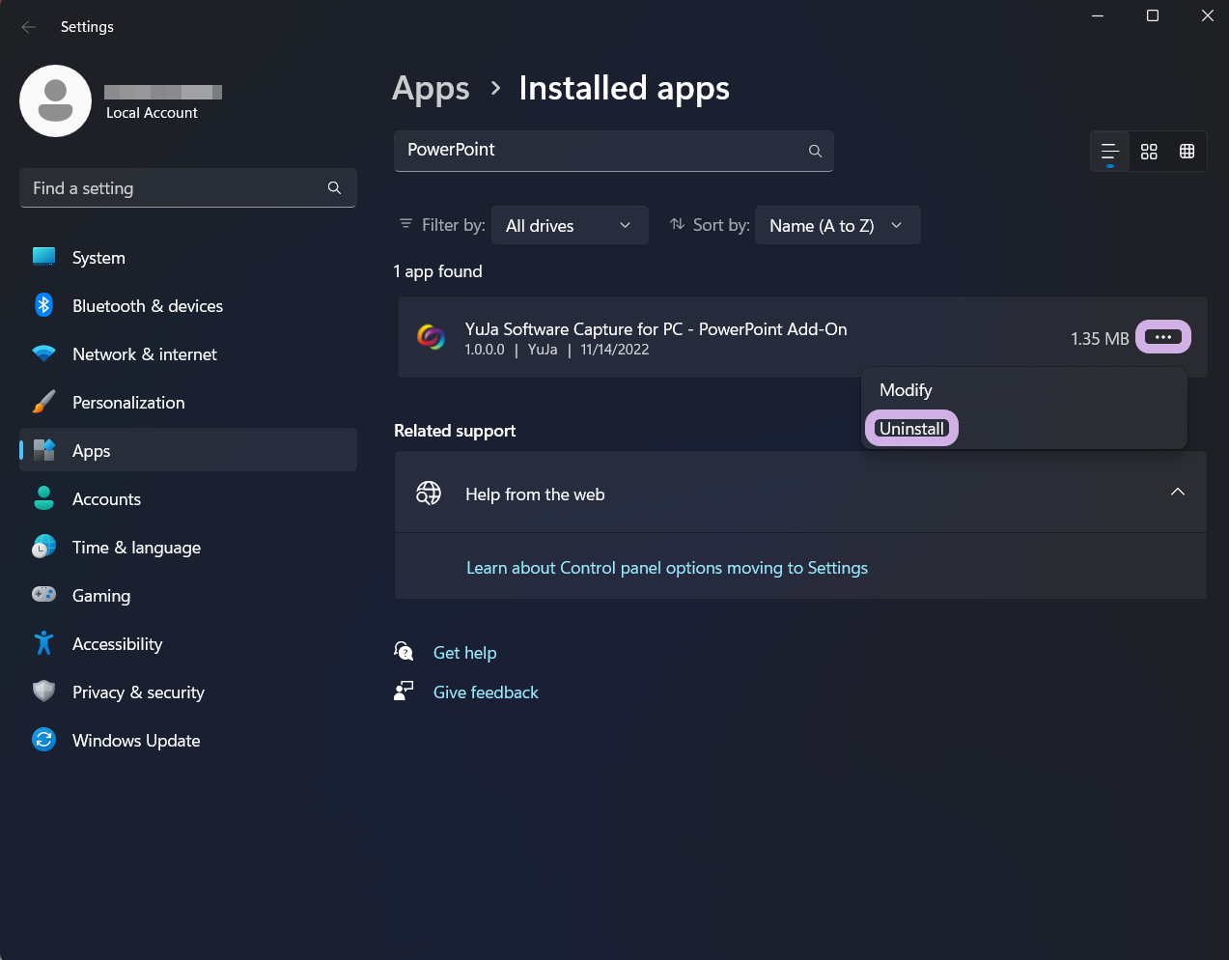The image size is (1229, 960).
Task: Click the magnifier icon in Find a setting
Action: point(334,188)
